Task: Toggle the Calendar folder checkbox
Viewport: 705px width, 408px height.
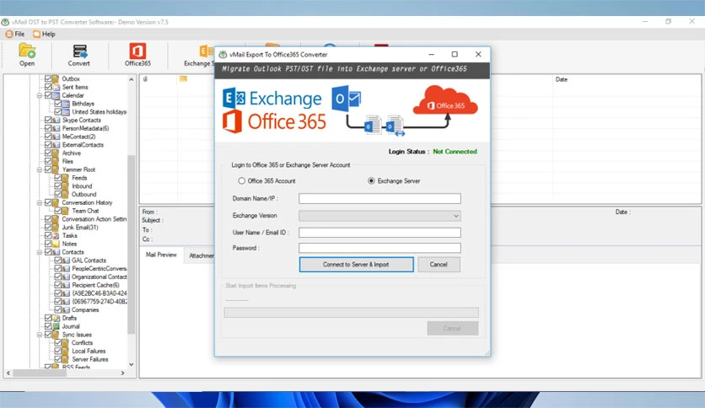Action: click(x=48, y=95)
